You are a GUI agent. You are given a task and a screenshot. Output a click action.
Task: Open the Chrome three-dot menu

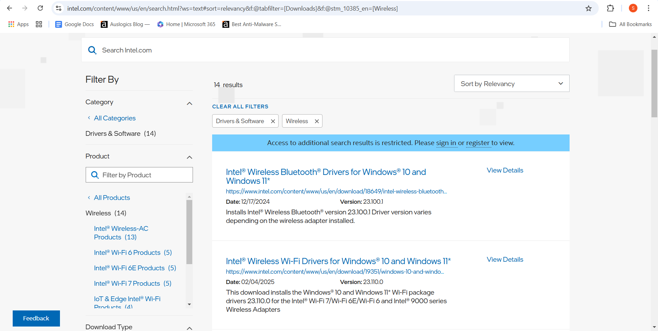click(648, 8)
